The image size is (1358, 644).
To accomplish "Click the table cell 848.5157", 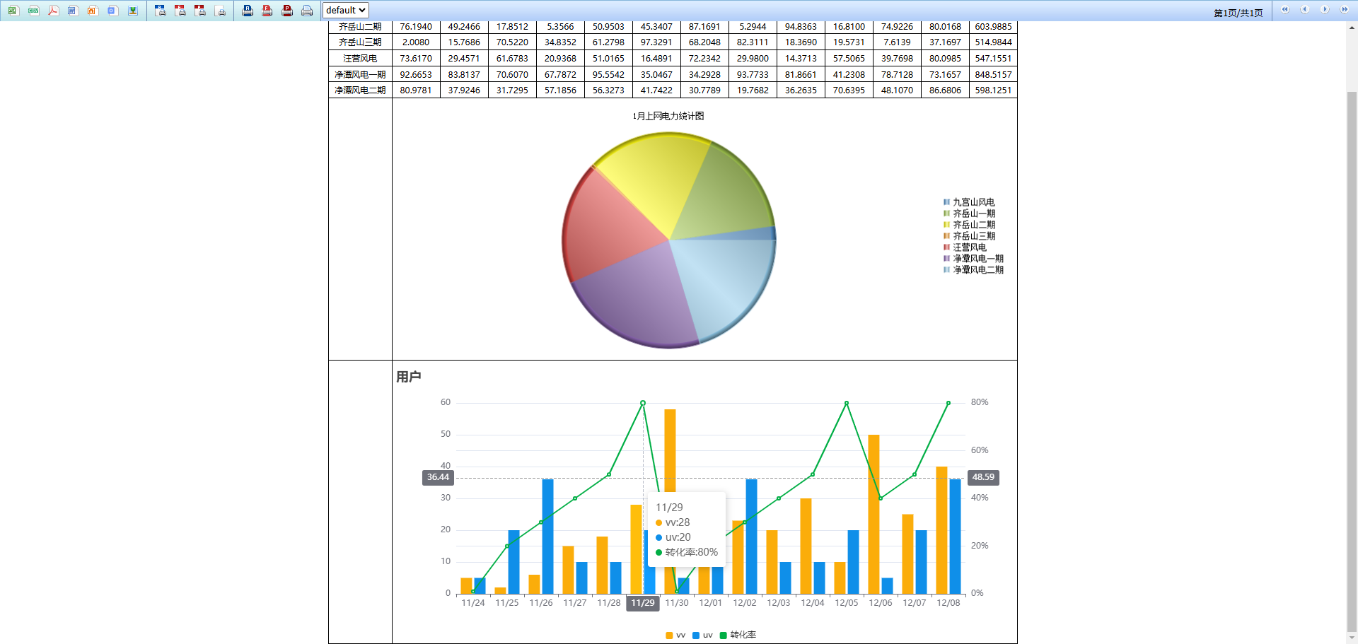I will [993, 74].
